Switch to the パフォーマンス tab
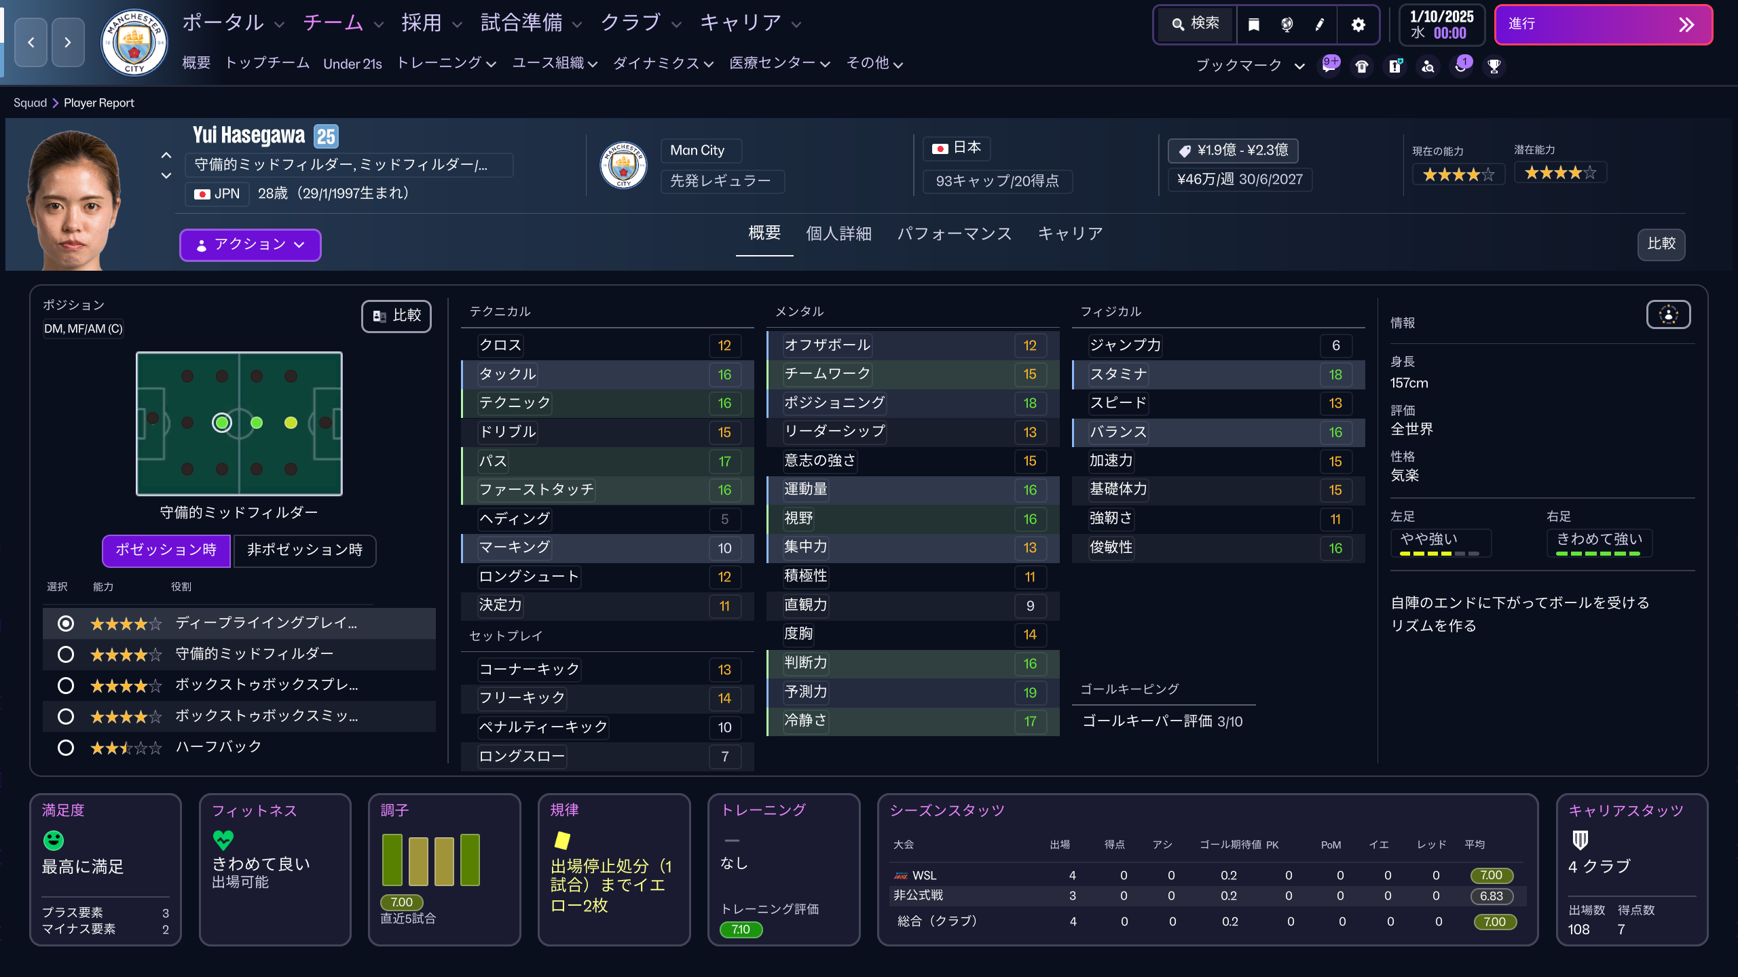 pos(955,233)
